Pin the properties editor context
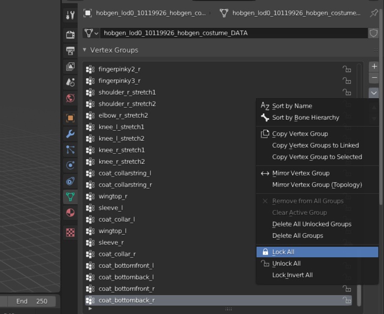Image resolution: width=384 pixels, height=314 pixels. 374,13
